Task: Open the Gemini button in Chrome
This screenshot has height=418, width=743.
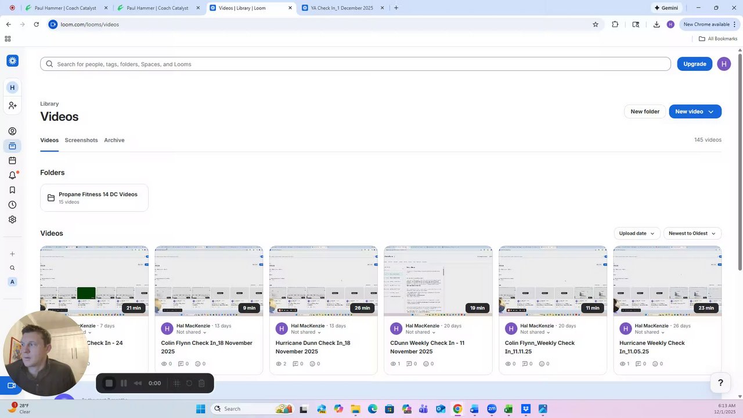Action: [x=666, y=8]
